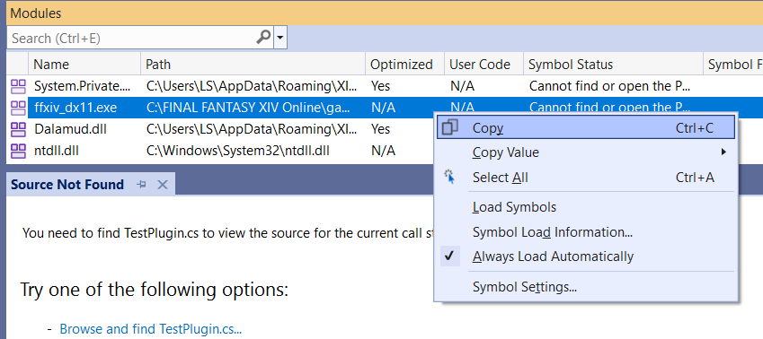The width and height of the screenshot is (763, 339).
Task: Click ffxiv_dx11.exe module icon
Action: tap(18, 108)
